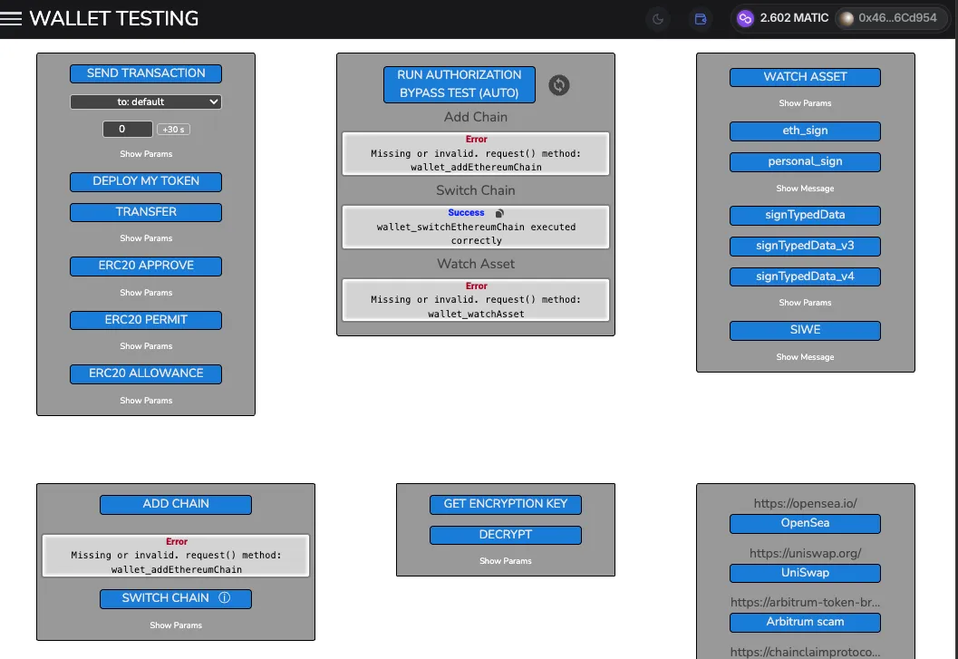Open the wallet icon in the top bar
958x659 pixels.
700,17
